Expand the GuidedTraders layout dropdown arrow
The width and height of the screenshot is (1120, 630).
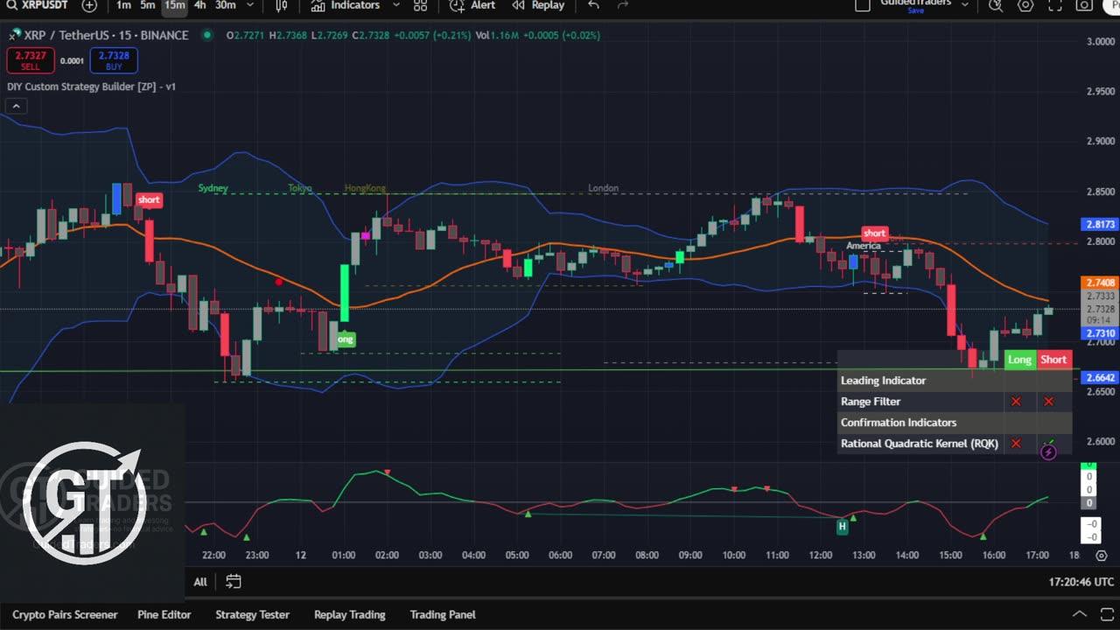point(966,5)
